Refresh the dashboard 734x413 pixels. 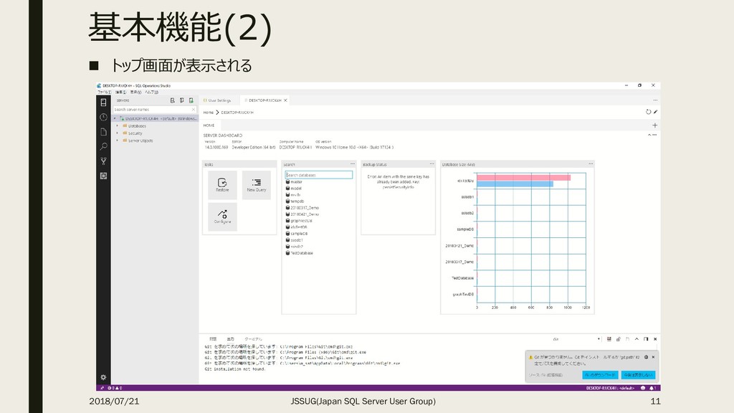point(648,112)
